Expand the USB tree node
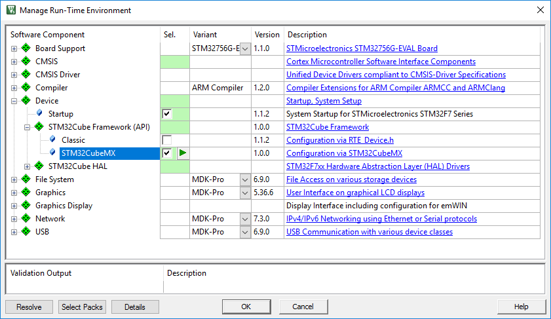Image resolution: width=551 pixels, height=319 pixels. (x=14, y=232)
